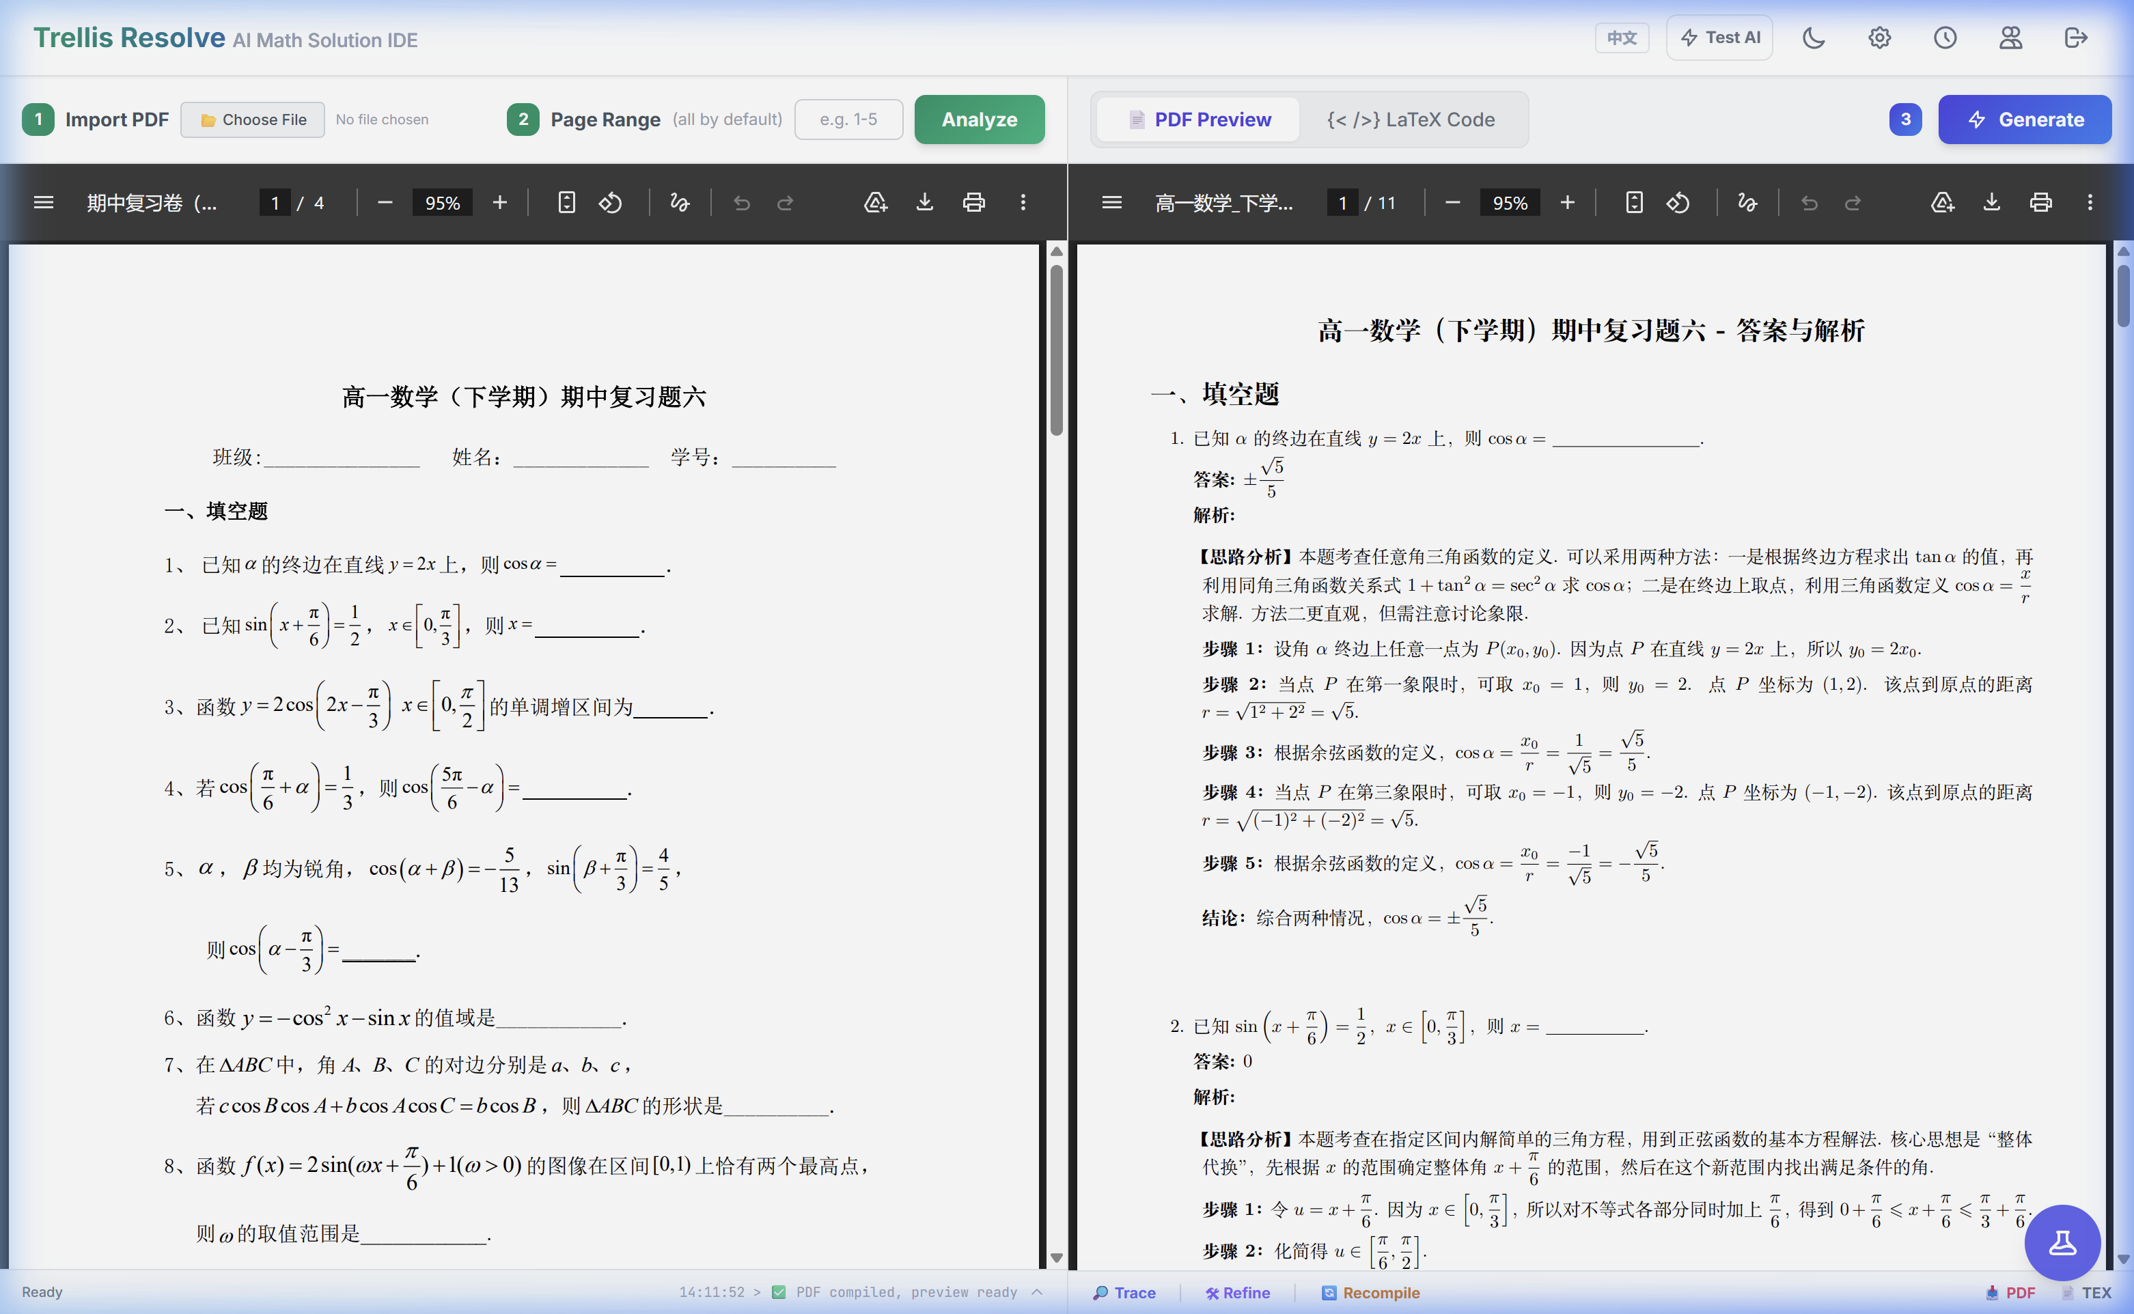The width and height of the screenshot is (2134, 1314).
Task: Open right PDF viewer sidebar menu
Action: coord(1112,202)
